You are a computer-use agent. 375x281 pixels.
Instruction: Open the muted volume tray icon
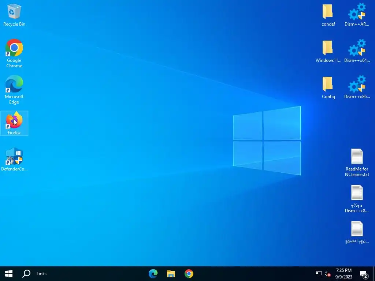[x=328, y=274]
